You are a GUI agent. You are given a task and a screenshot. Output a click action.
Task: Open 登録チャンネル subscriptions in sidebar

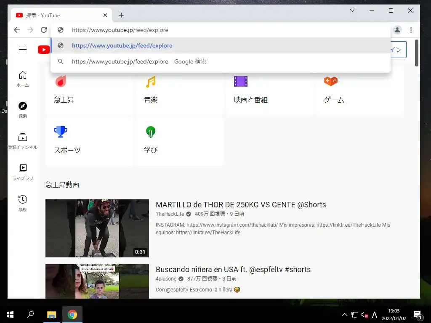point(23,141)
